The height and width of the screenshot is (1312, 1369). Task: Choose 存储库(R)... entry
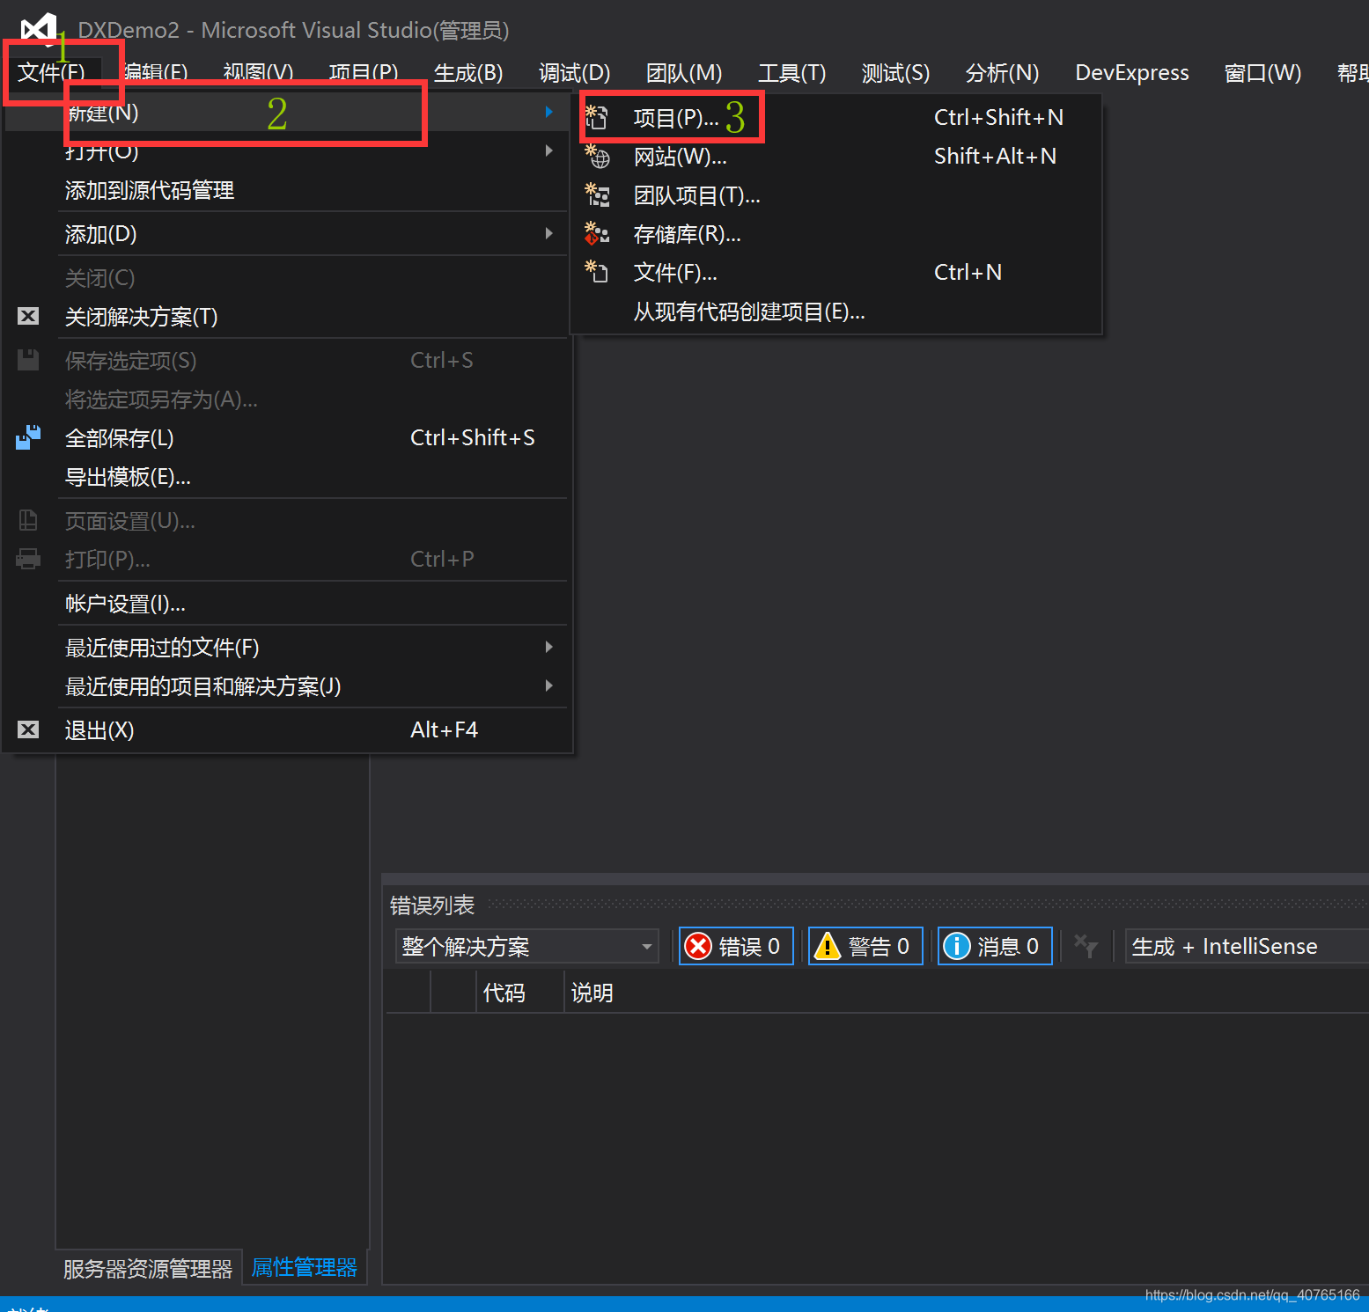click(x=836, y=233)
